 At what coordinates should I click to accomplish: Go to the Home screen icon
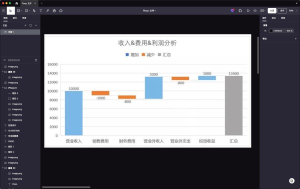coord(16,3)
